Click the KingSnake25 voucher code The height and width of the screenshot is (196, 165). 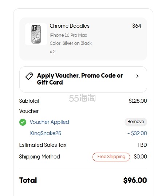coord(46,133)
